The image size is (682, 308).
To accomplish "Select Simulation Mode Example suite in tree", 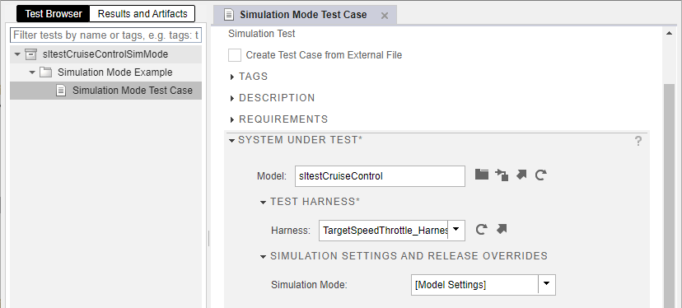I will (x=105, y=72).
